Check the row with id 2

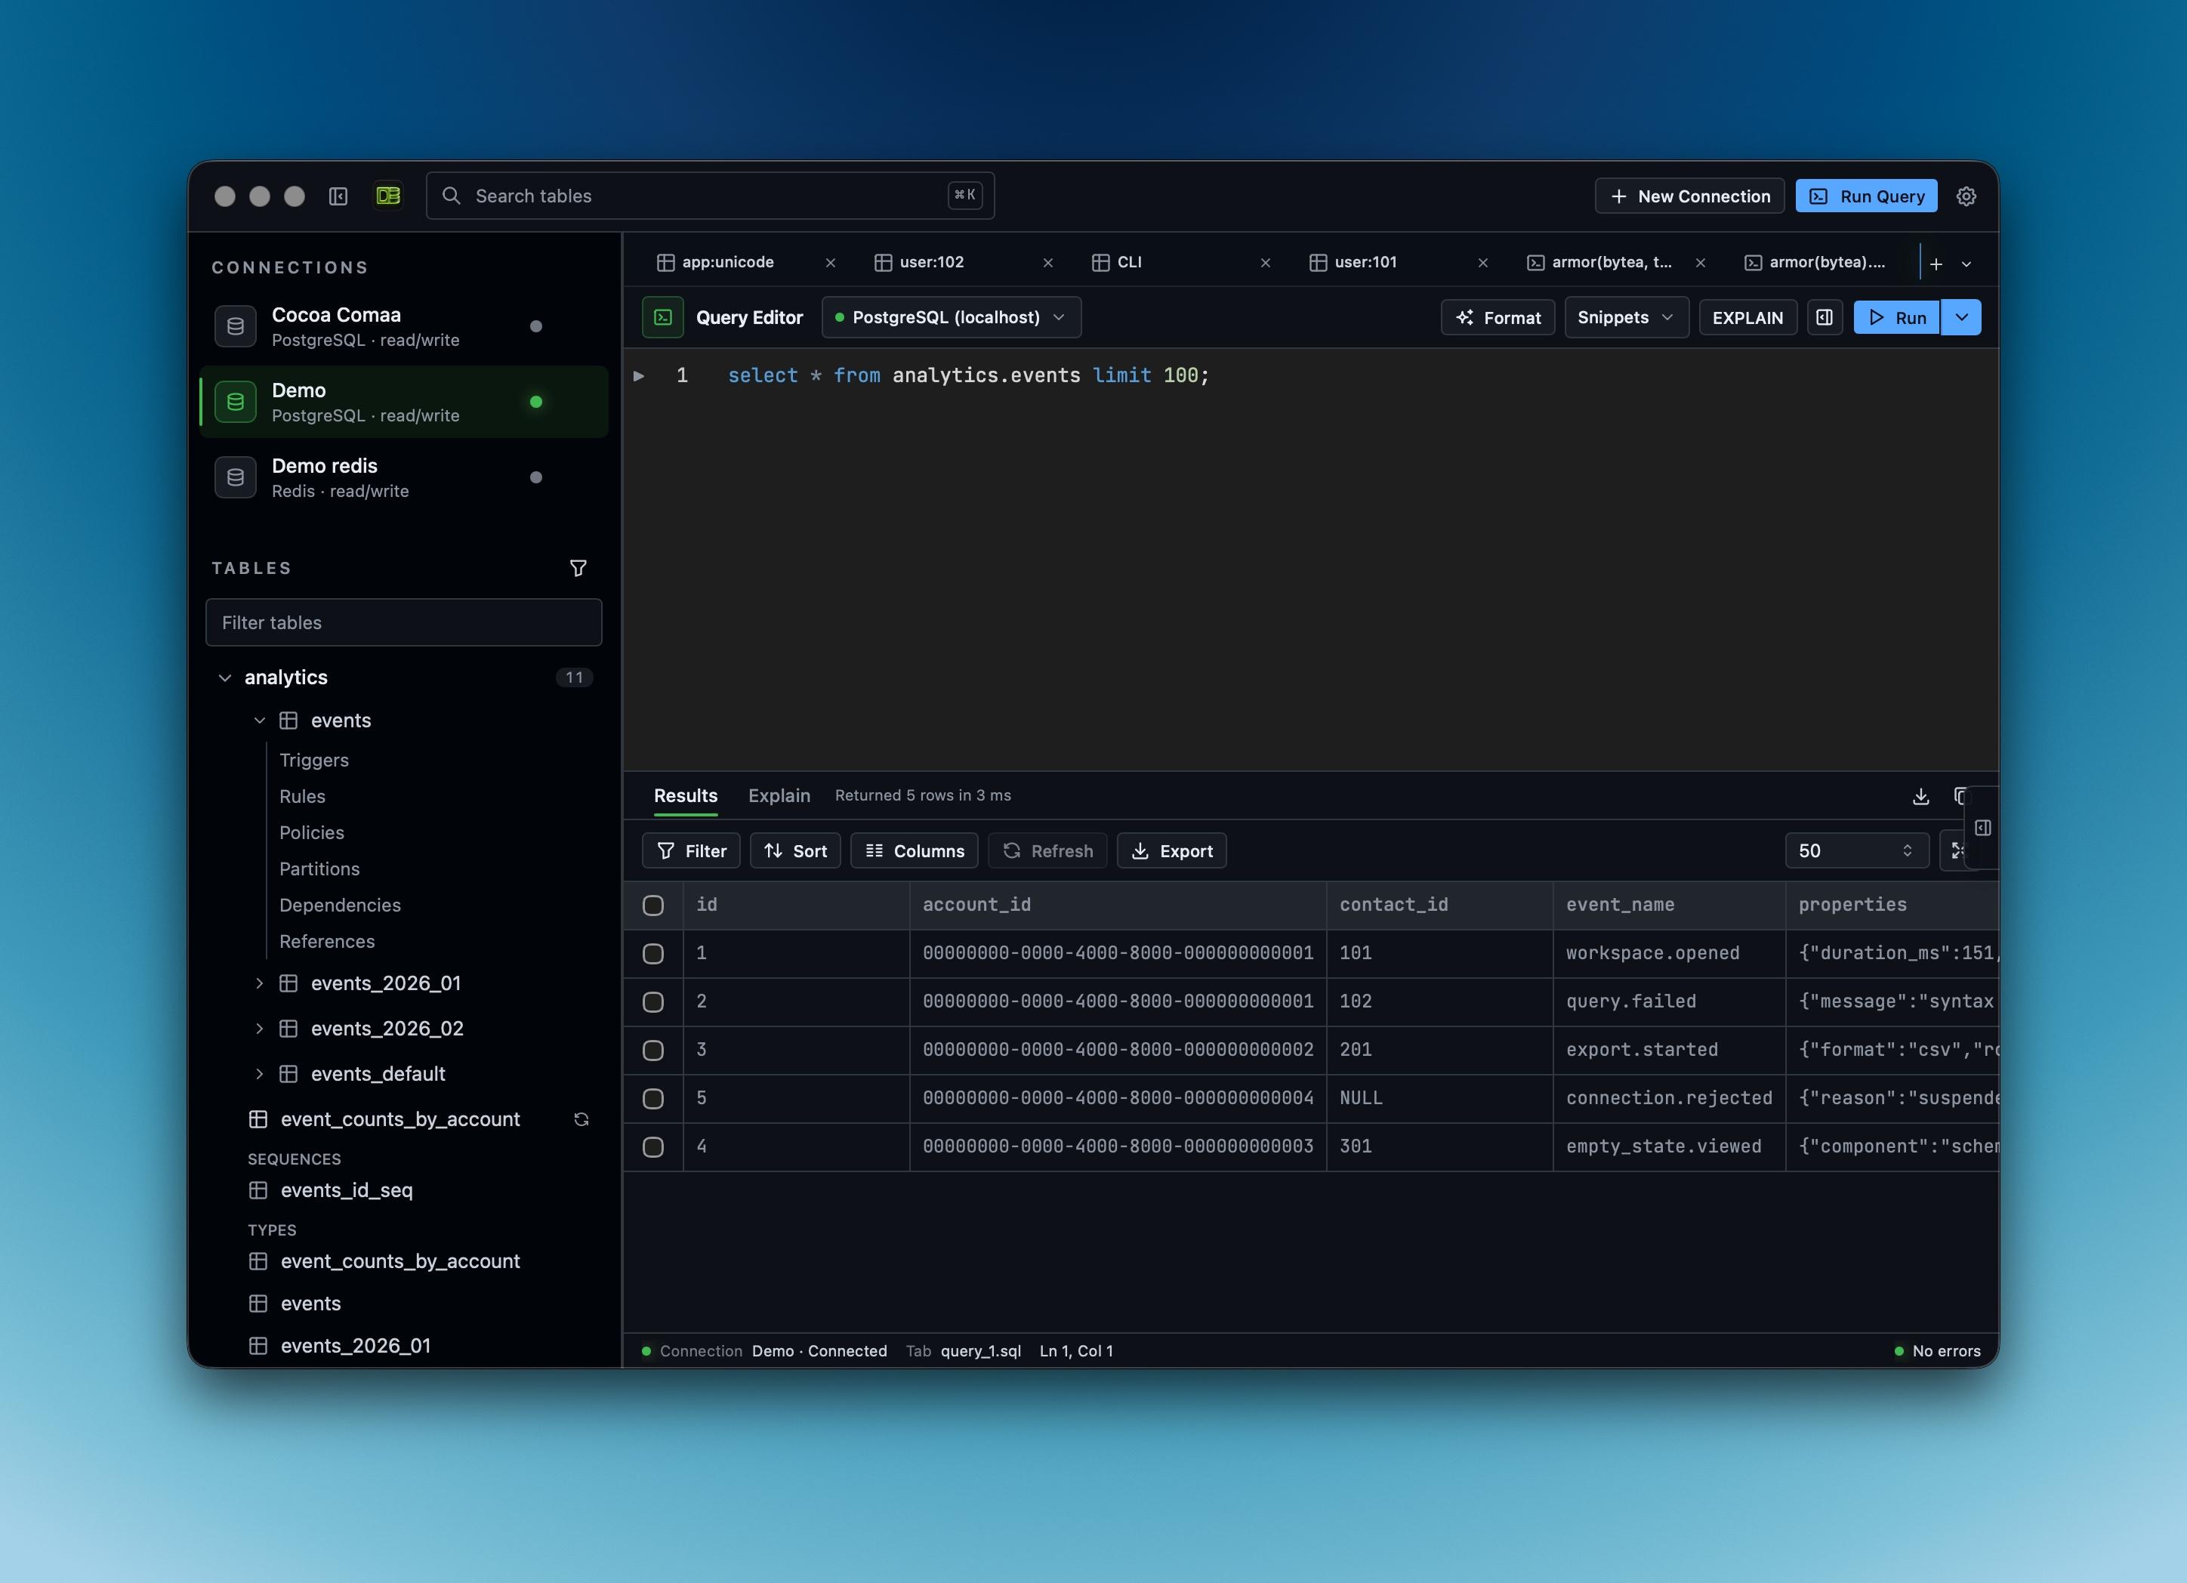[x=652, y=1001]
